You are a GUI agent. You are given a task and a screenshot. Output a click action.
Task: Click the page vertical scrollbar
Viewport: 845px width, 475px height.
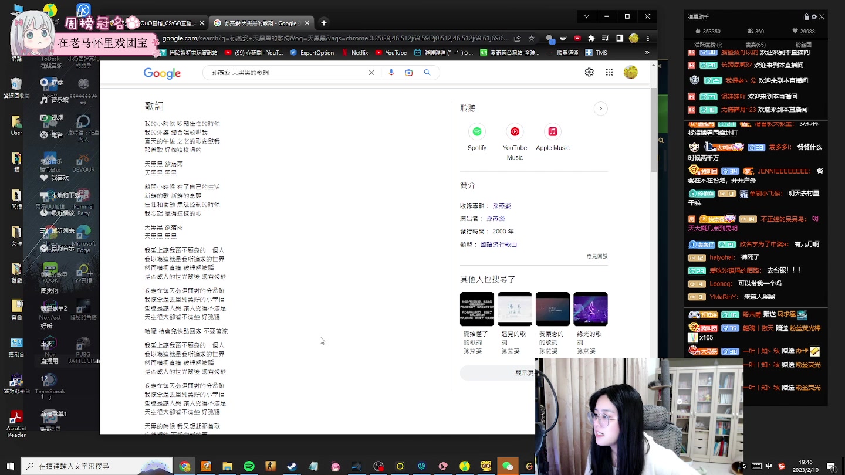coord(654,130)
